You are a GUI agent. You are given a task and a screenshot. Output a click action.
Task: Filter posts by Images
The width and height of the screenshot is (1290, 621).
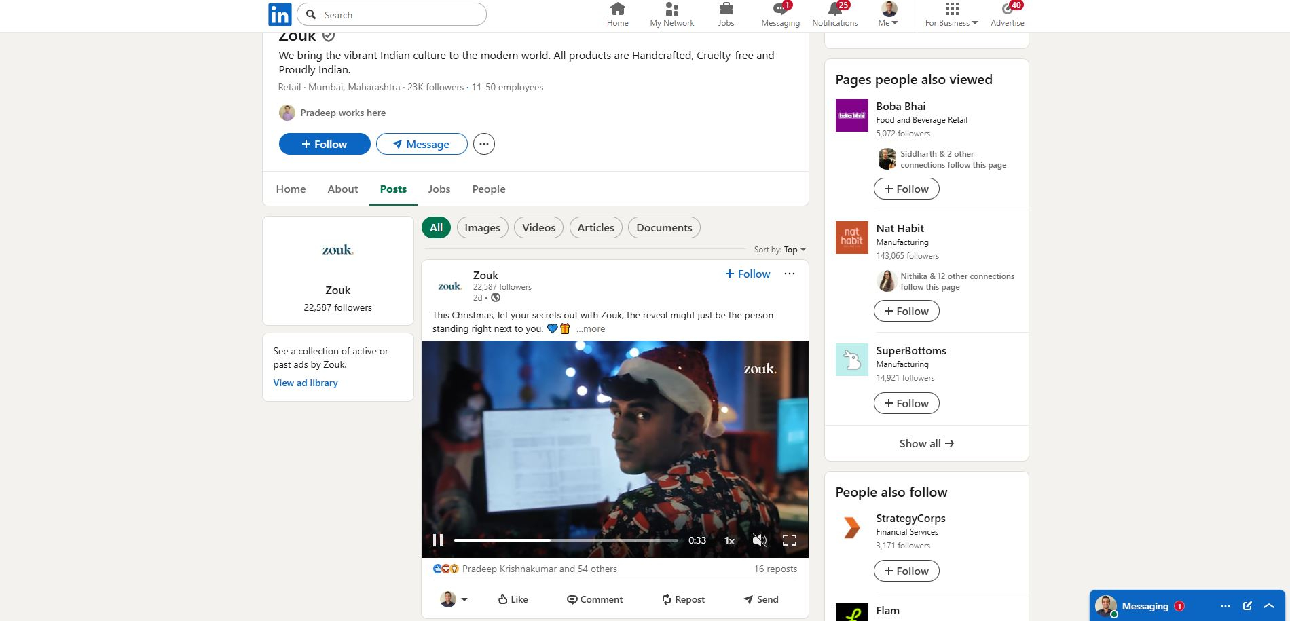pyautogui.click(x=482, y=228)
